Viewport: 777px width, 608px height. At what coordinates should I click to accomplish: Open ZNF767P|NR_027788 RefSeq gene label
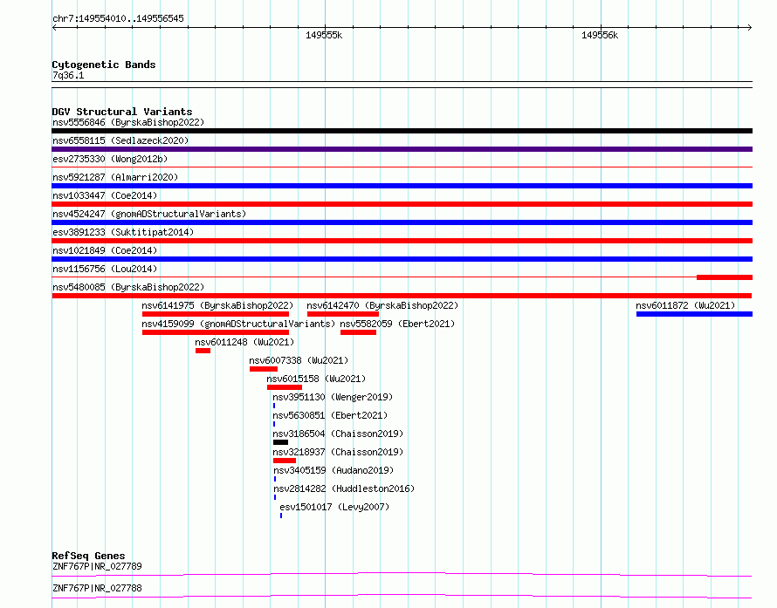point(97,588)
